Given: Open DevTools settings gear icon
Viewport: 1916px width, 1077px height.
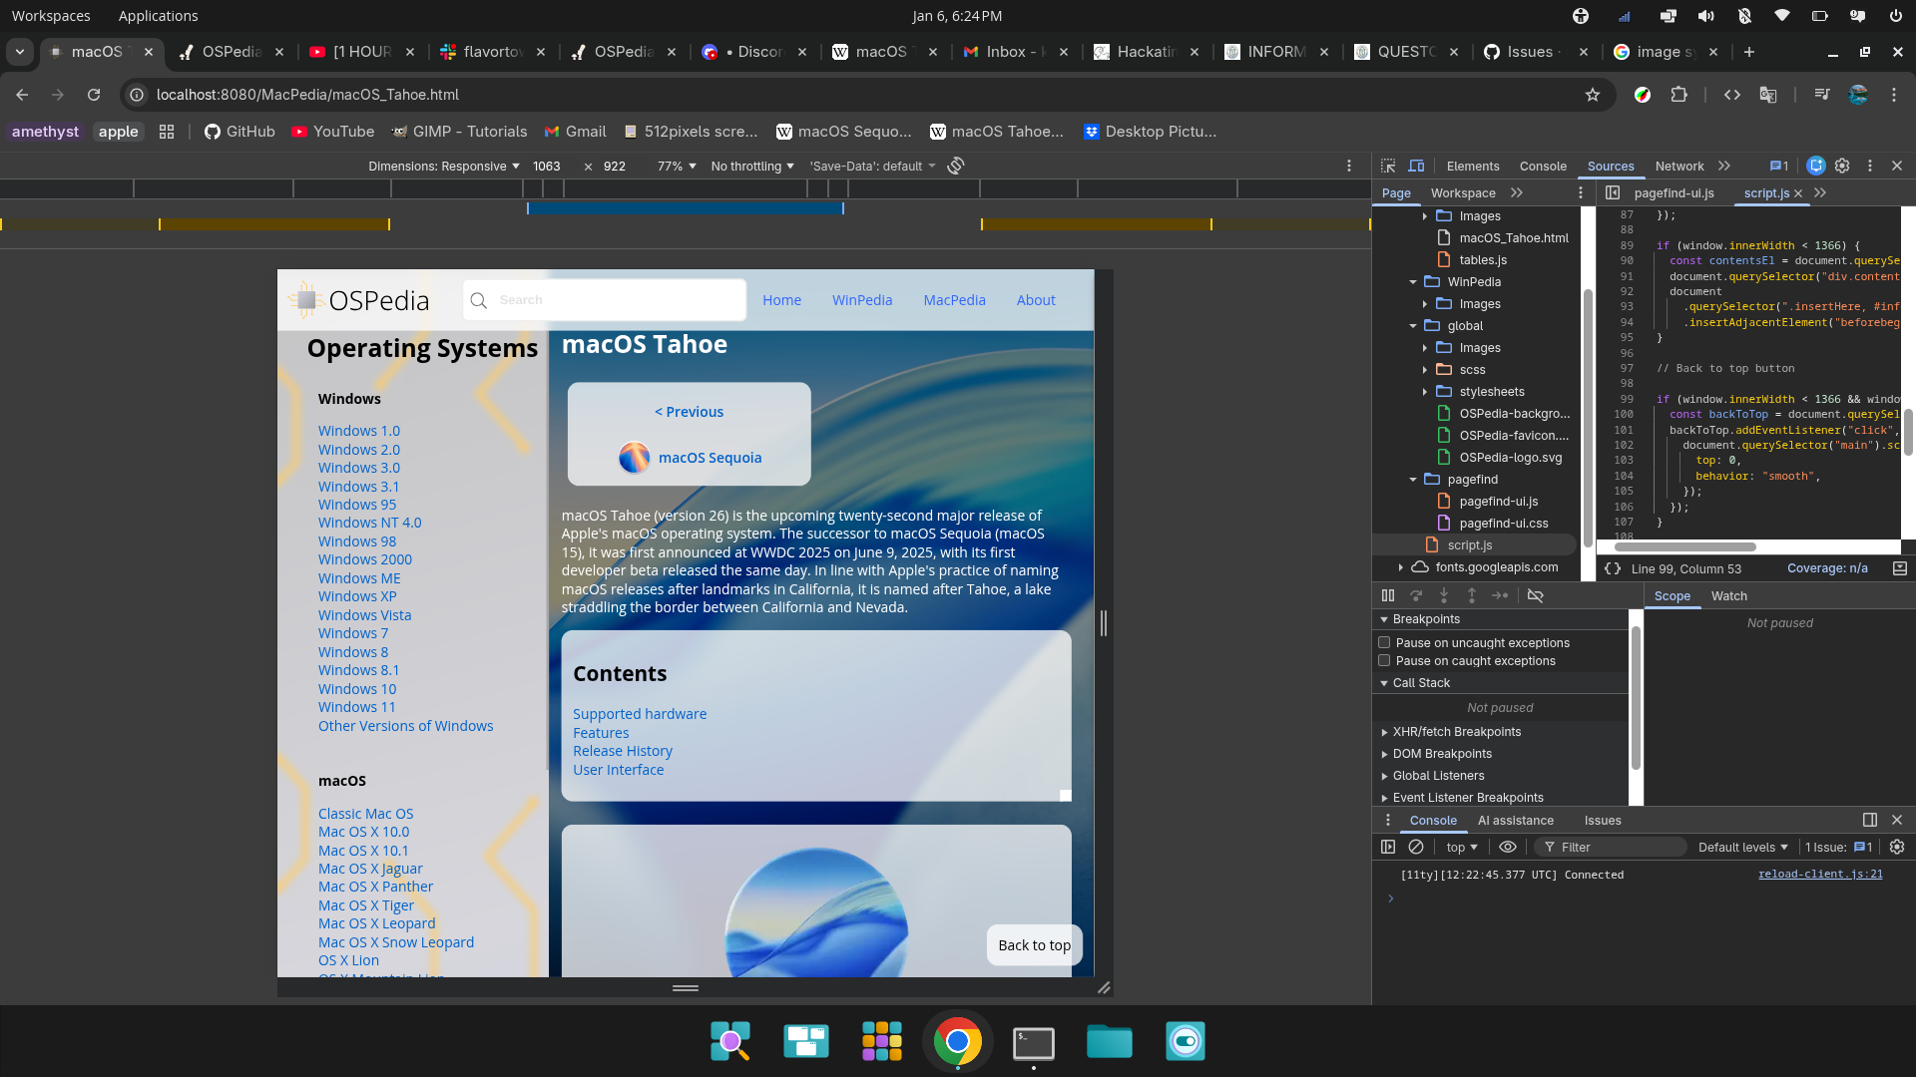Looking at the screenshot, I should 1842,166.
